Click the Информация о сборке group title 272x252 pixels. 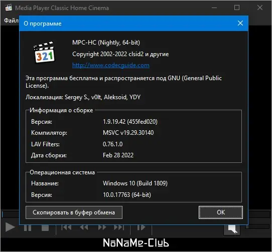pos(61,110)
